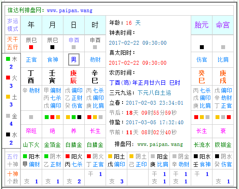Image resolution: width=239 pixels, height=189 pixels.
Task: Select the 命宫 column header
Action: [223, 25]
